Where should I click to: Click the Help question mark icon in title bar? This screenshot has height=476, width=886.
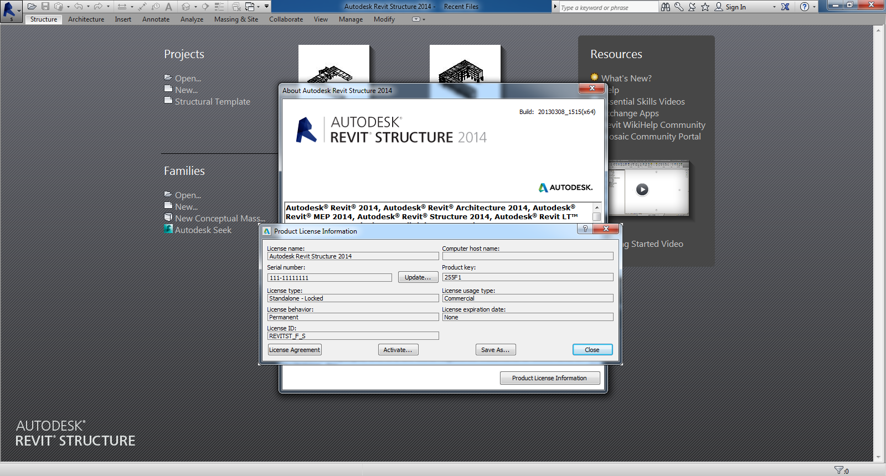(805, 7)
